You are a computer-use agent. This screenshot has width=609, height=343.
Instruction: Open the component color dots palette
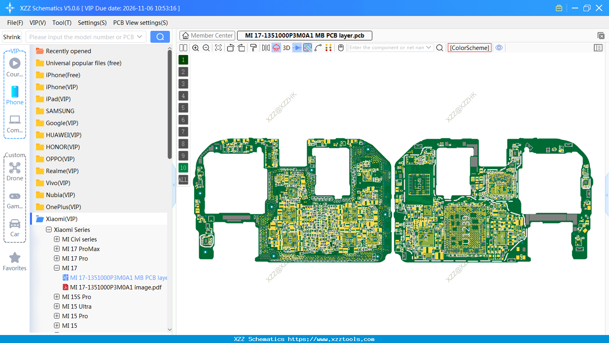tap(329, 48)
